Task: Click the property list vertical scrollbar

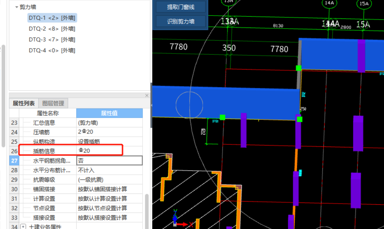Action: 147,211
